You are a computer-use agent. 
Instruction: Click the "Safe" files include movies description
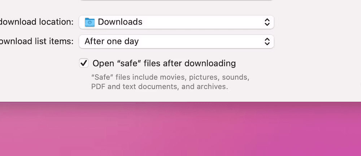click(170, 77)
